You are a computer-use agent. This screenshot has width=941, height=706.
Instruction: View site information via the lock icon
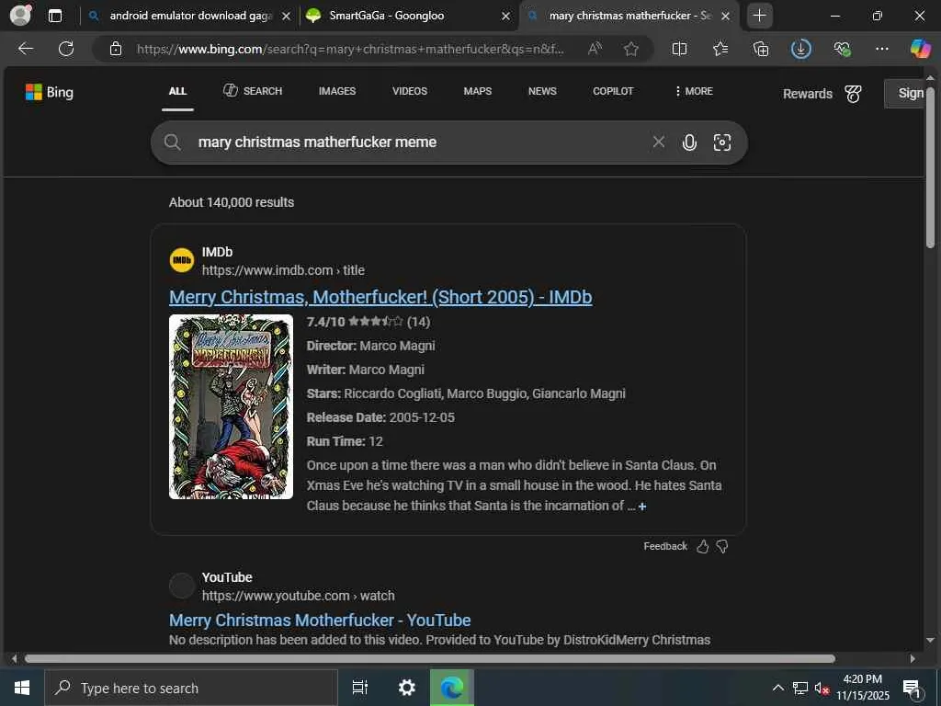[x=116, y=49]
